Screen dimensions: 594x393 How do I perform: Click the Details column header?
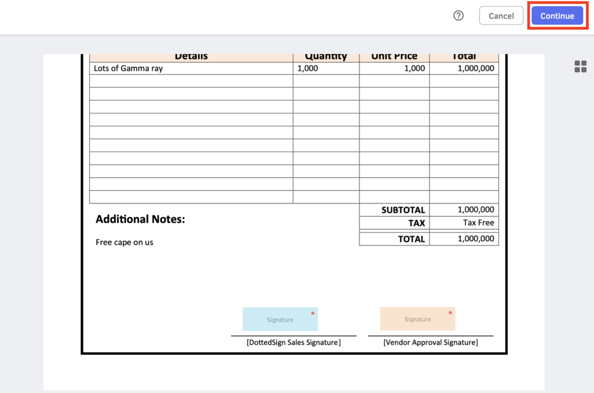pos(191,57)
